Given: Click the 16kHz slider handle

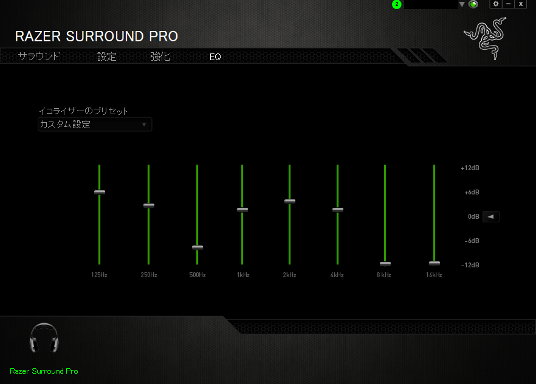Looking at the screenshot, I should click(434, 263).
